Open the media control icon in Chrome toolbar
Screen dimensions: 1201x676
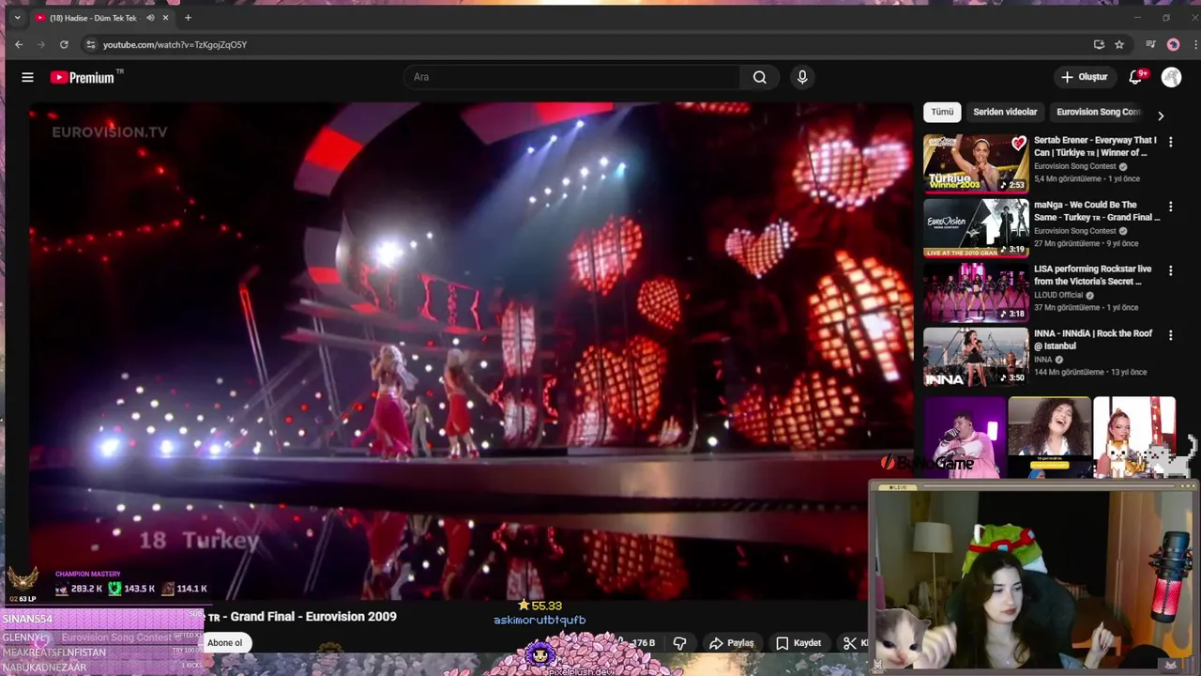[1150, 44]
